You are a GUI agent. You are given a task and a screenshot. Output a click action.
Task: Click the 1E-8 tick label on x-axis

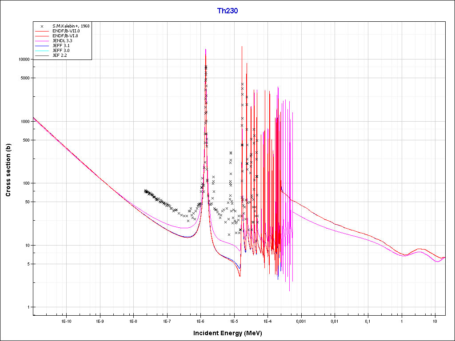(133, 321)
